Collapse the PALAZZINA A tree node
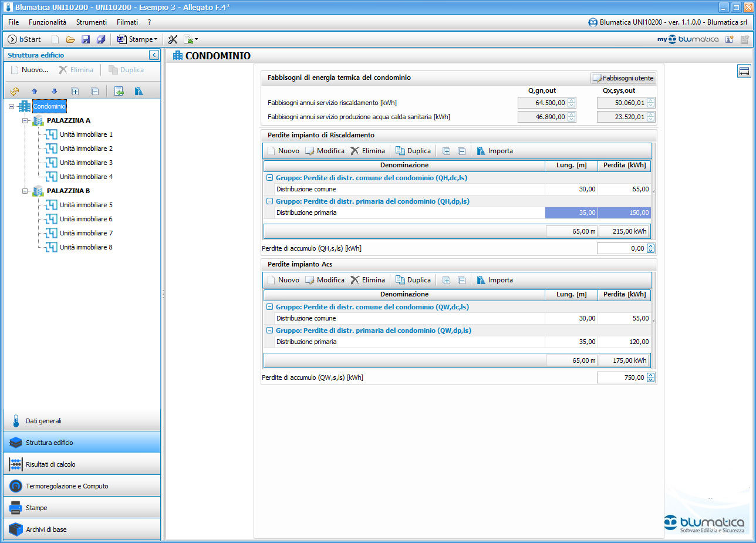Screen dimensions: 756x543 pos(25,121)
